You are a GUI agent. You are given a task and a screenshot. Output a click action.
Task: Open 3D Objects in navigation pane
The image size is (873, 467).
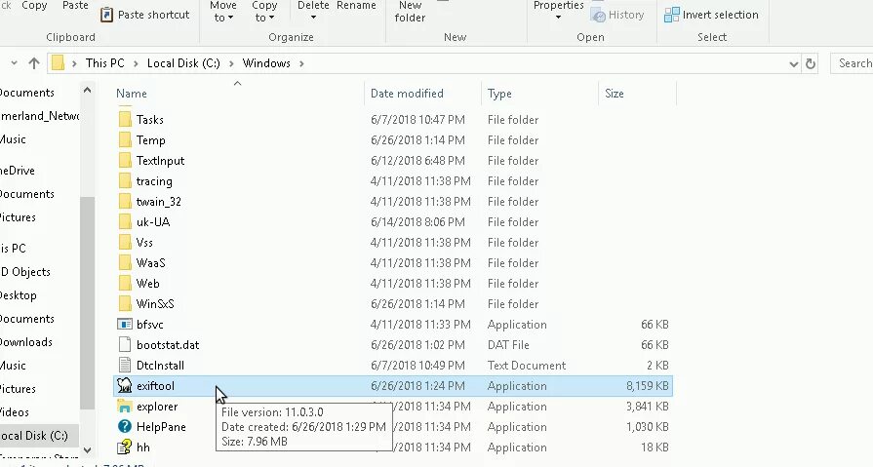point(26,272)
